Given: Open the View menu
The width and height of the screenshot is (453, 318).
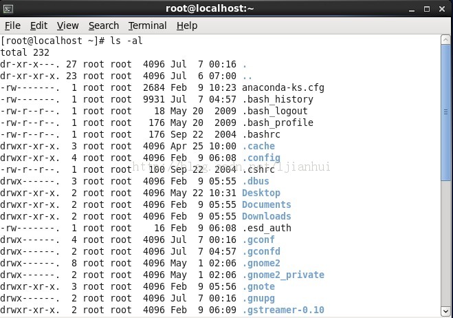Looking at the screenshot, I should pyautogui.click(x=67, y=25).
